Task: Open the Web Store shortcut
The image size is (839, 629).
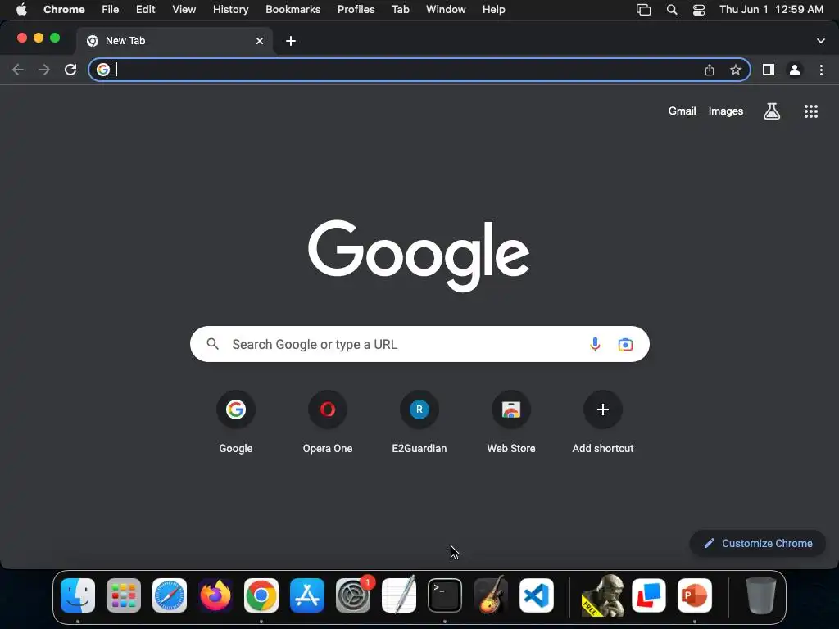Action: (511, 422)
